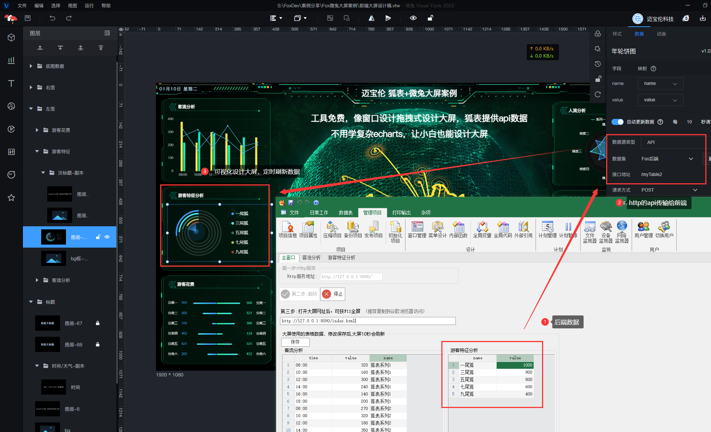Undo the last action
The width and height of the screenshot is (711, 432).
click(x=52, y=18)
